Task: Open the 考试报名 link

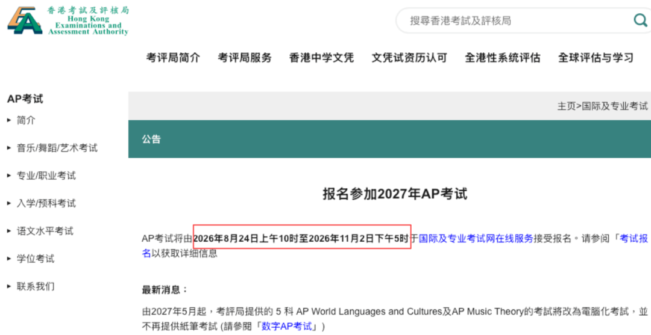Action: point(634,239)
